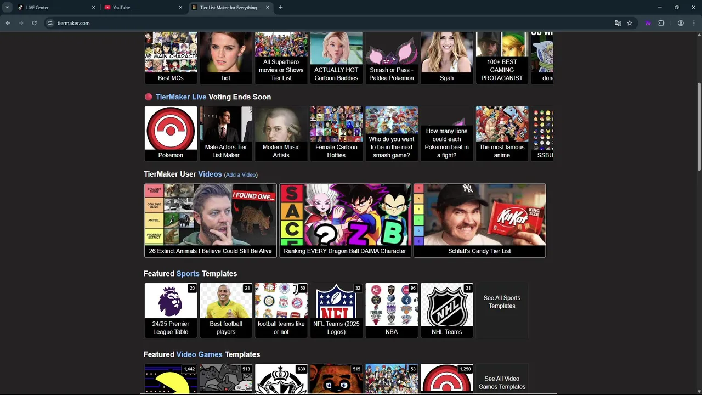Screen dimensions: 702x395
Task: Open the Chrome profile avatar
Action: tap(681, 23)
